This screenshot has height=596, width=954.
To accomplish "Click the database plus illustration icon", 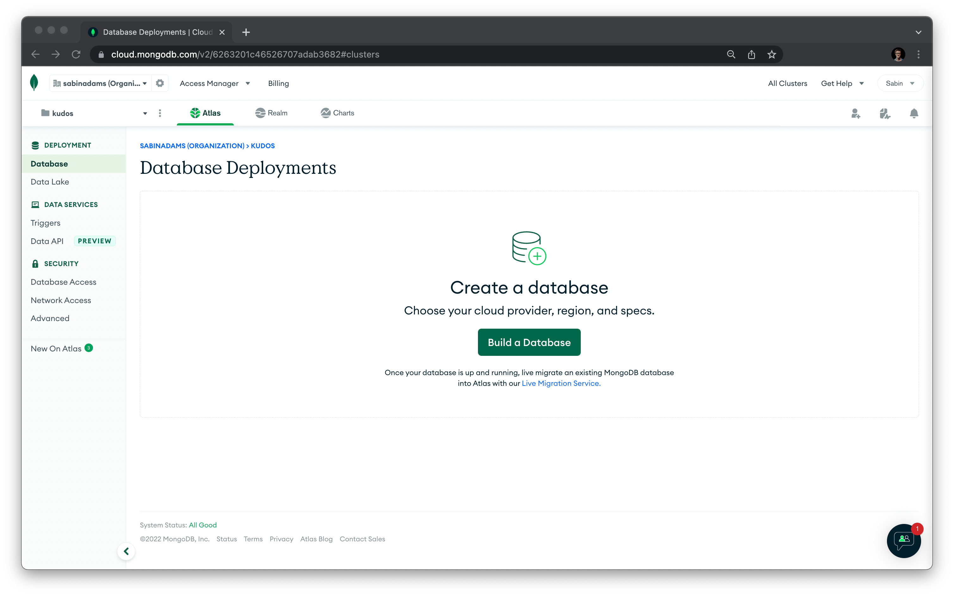I will click(529, 248).
